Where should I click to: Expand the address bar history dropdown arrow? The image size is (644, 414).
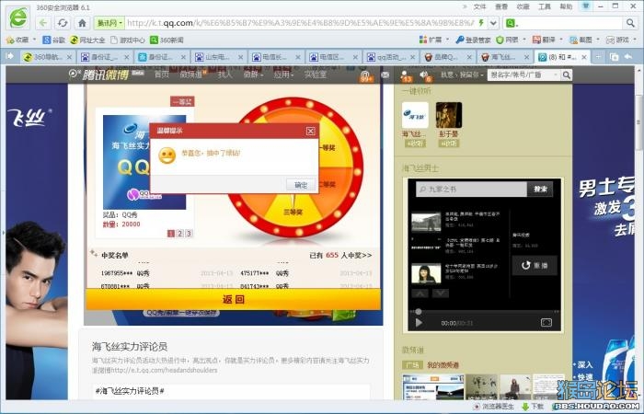[x=493, y=23]
